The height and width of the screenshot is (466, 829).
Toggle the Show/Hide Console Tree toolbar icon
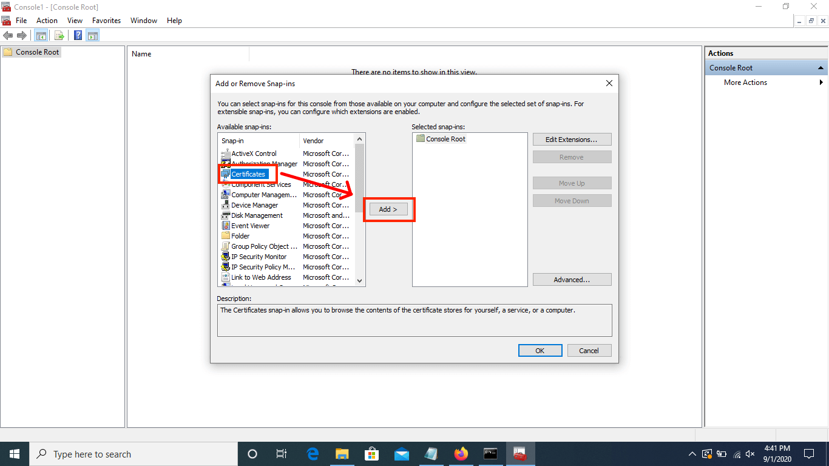point(41,35)
